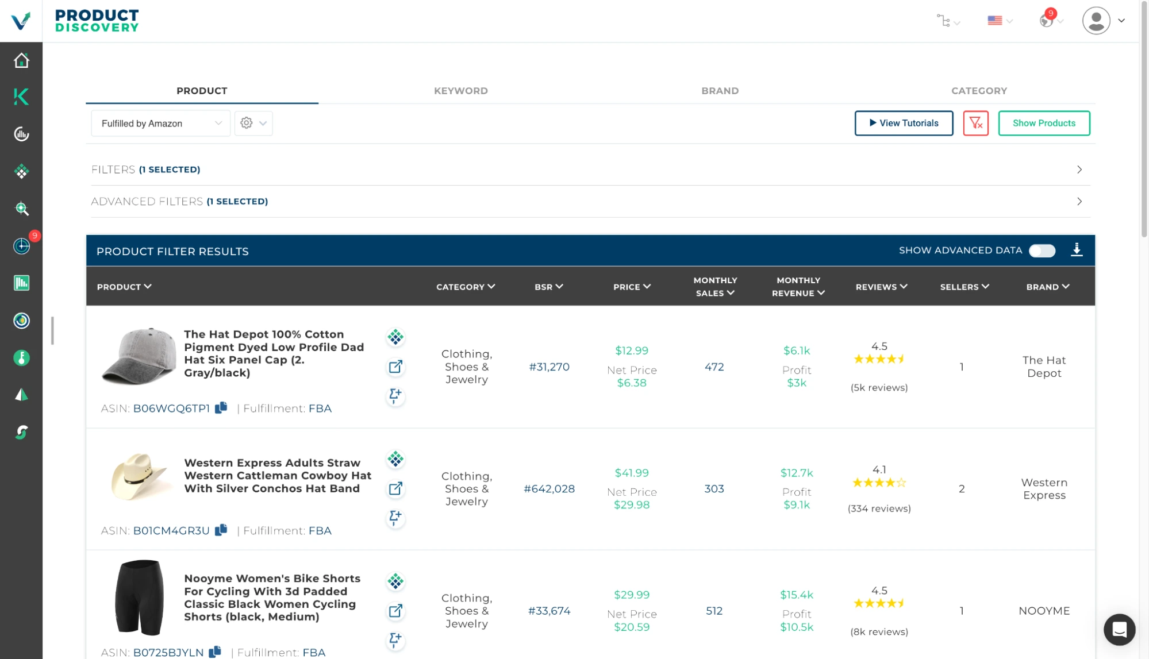Click the View Tutorials button
Screen dimensions: 1149x659
904,123
